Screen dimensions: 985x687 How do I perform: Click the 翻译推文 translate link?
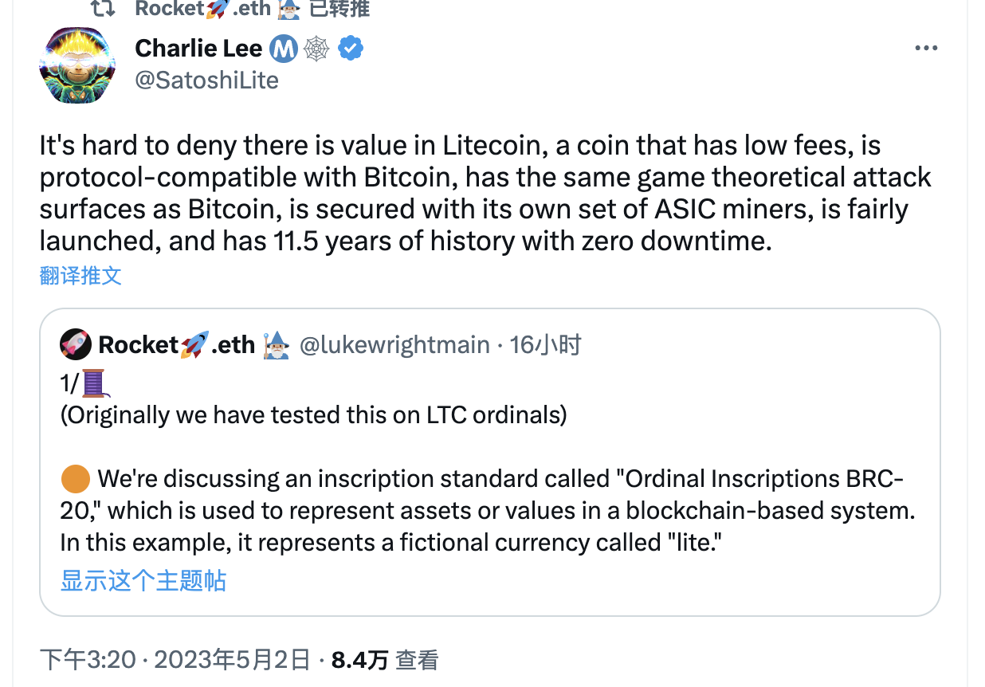80,276
